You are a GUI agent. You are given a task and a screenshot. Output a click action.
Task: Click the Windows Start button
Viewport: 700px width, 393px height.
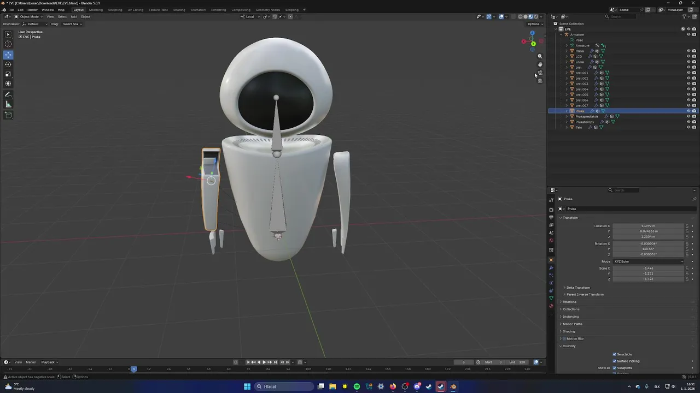[x=247, y=386]
